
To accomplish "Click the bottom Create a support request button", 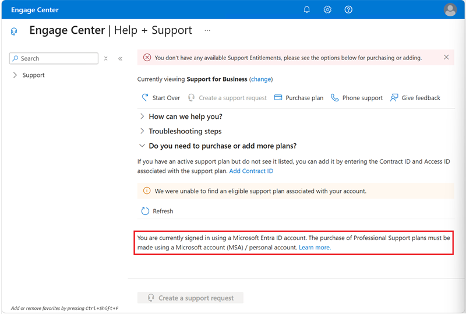I will point(190,298).
